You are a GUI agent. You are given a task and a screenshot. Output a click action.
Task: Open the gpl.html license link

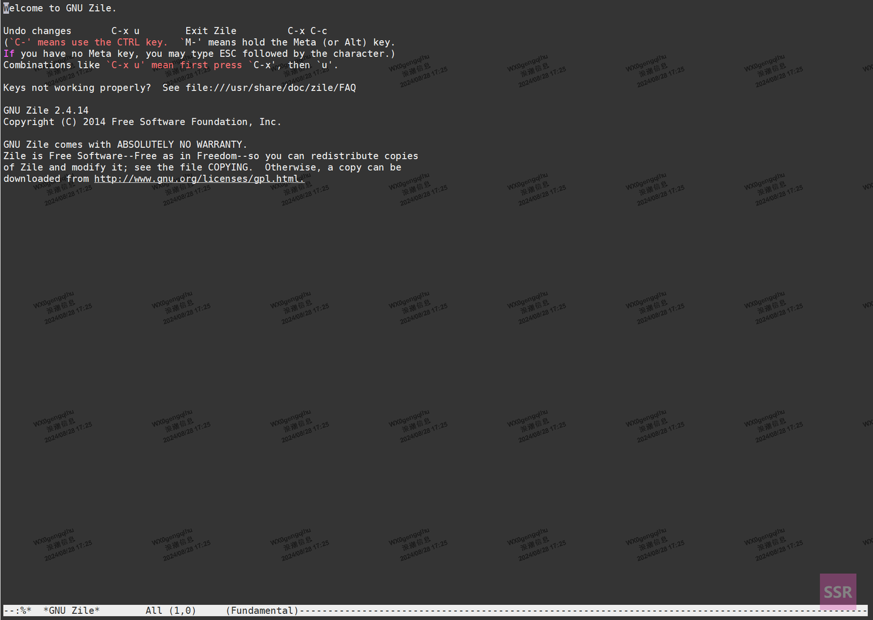(x=199, y=178)
